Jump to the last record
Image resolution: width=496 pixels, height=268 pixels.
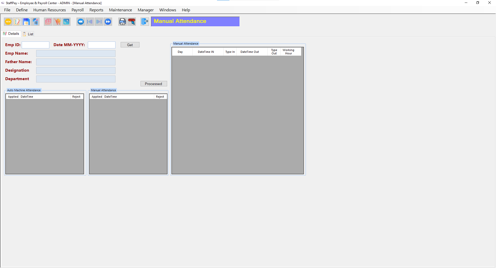(108, 22)
